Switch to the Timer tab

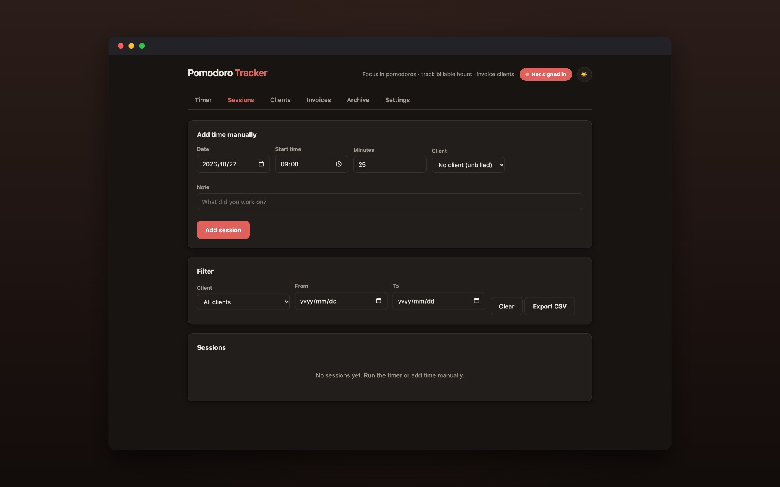click(203, 100)
